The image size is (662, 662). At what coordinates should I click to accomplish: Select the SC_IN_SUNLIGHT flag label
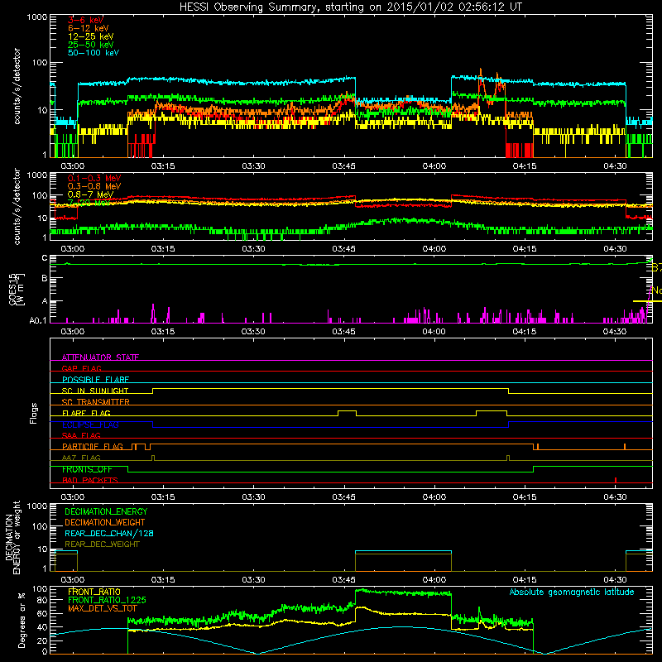(95, 391)
